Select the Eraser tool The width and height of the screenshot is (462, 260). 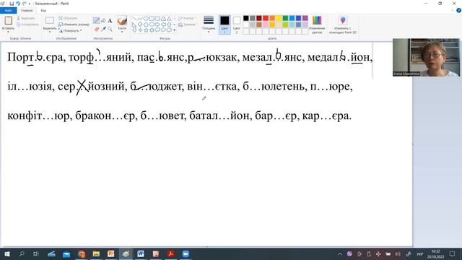[96, 29]
